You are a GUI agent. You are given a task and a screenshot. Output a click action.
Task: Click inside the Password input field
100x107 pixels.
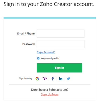[x=60, y=44]
